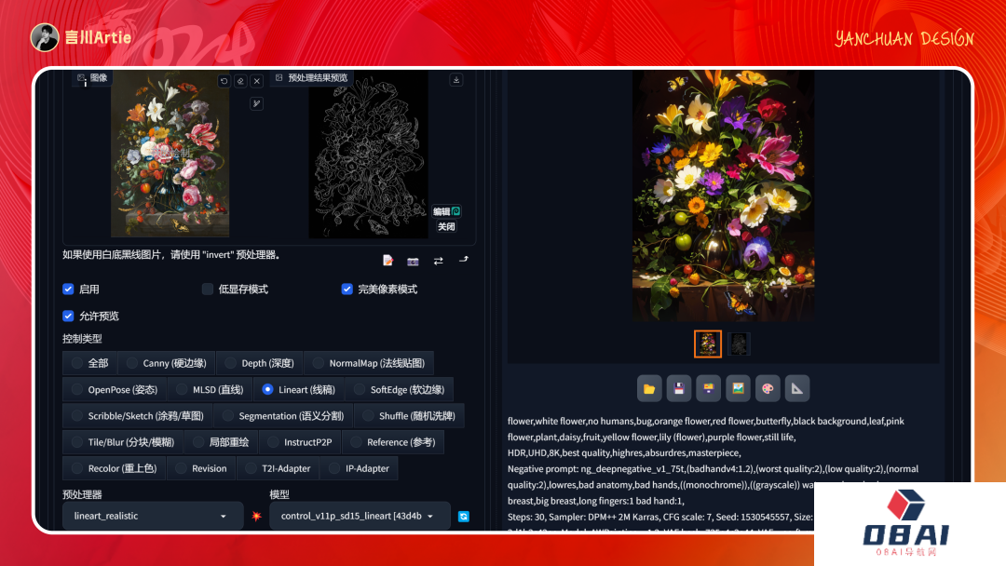Click the 言川Artie profile avatar
Screen dimensions: 1006x566
point(45,37)
